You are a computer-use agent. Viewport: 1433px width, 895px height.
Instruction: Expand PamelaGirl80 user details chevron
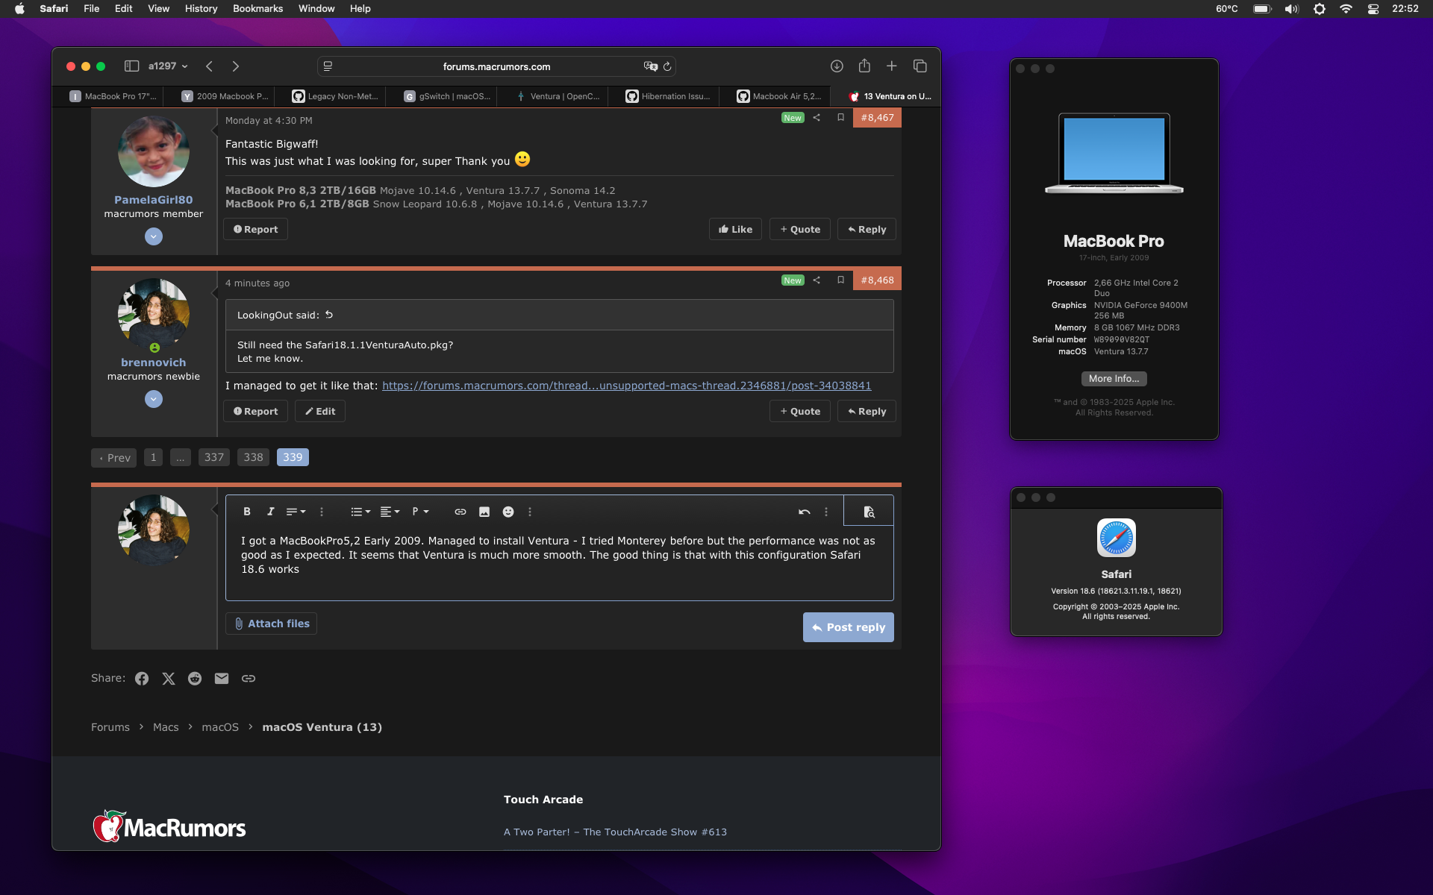(154, 236)
